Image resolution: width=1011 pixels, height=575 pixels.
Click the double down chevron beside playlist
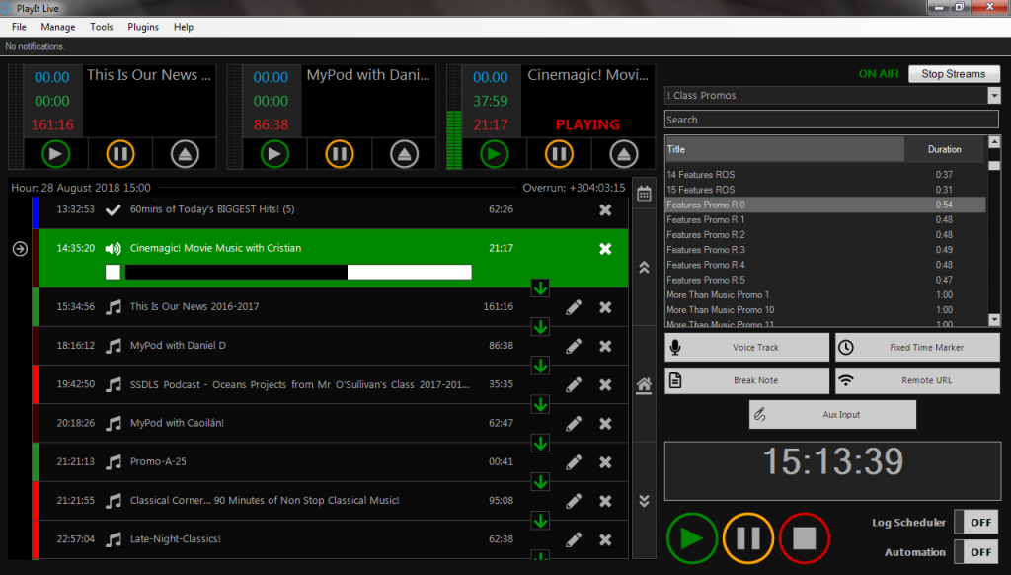[644, 501]
